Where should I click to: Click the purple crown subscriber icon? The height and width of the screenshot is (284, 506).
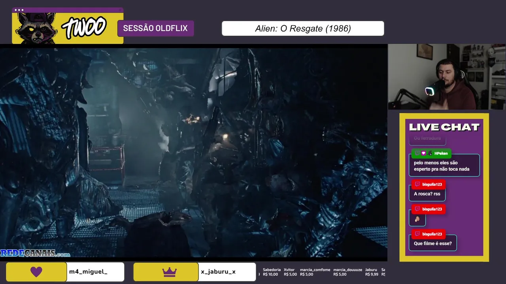170,272
